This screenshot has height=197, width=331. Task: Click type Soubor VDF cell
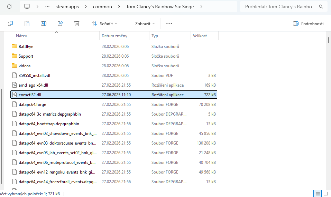click(162, 75)
